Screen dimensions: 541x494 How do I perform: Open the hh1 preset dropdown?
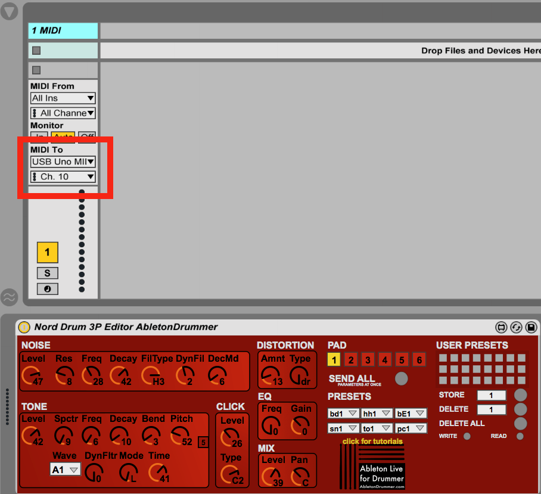pos(377,414)
